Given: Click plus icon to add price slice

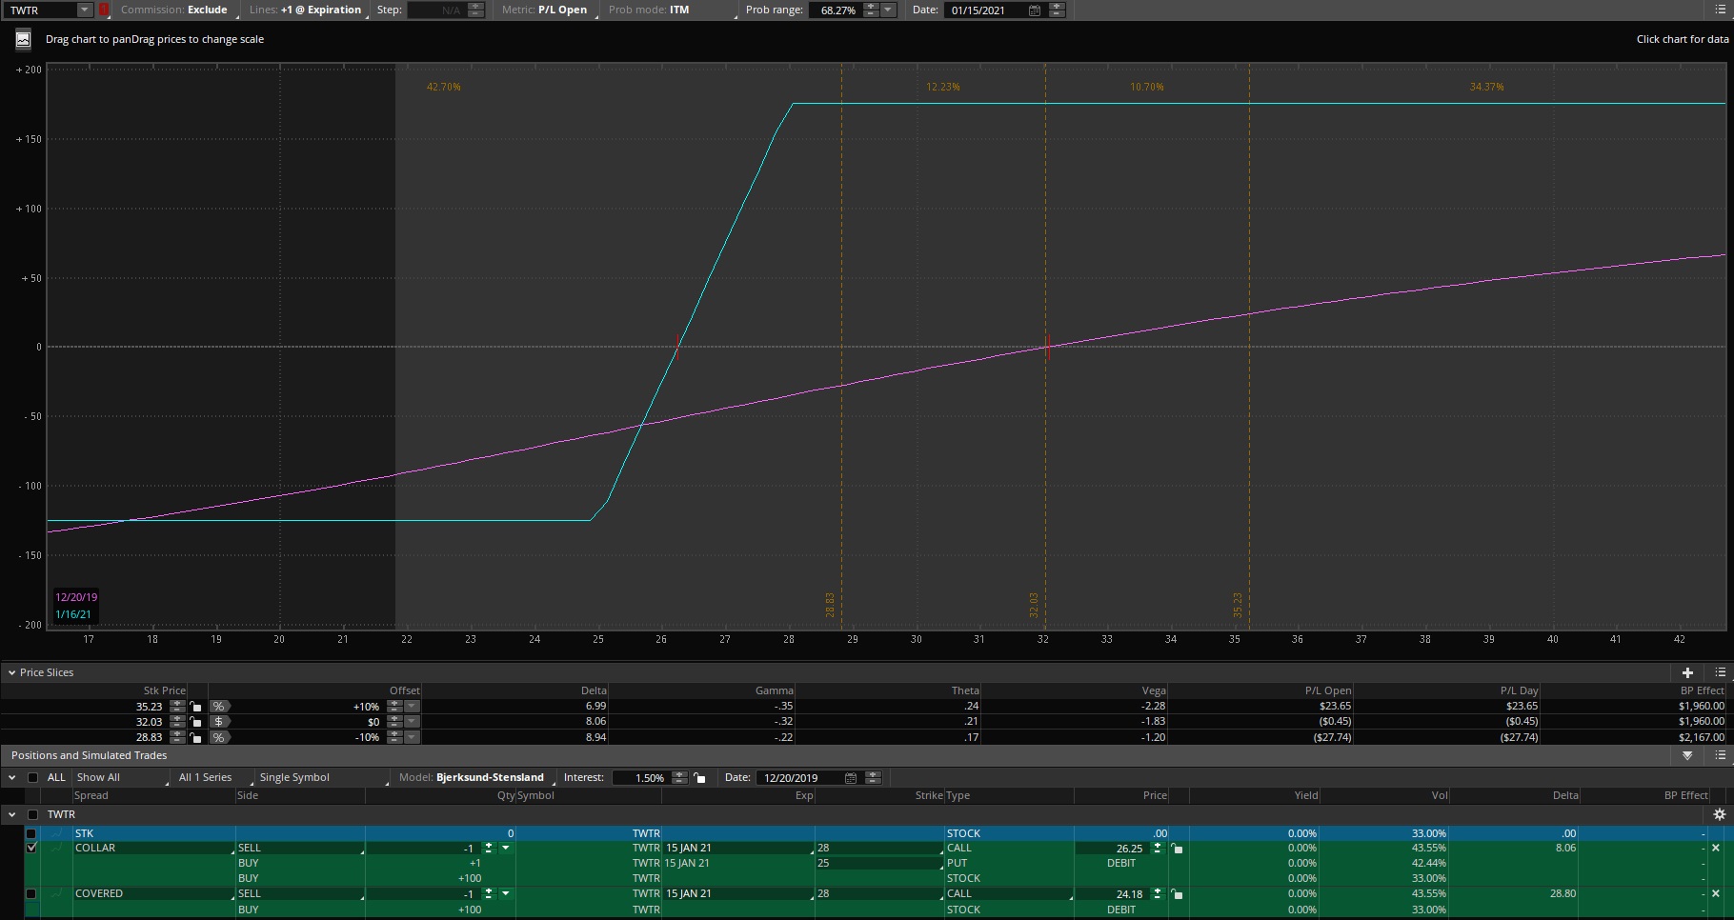Looking at the screenshot, I should (1687, 672).
